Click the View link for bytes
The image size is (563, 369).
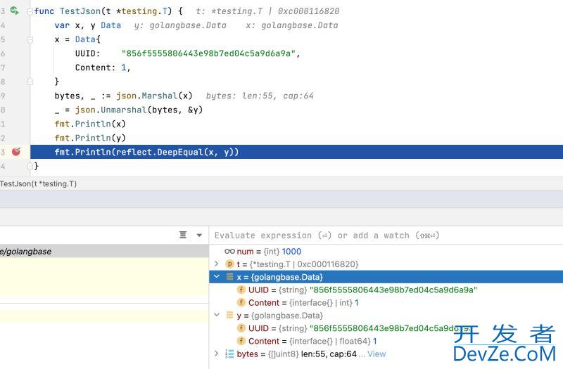pos(377,354)
